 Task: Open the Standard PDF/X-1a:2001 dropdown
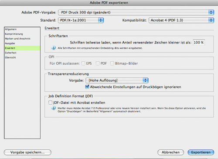81,20
